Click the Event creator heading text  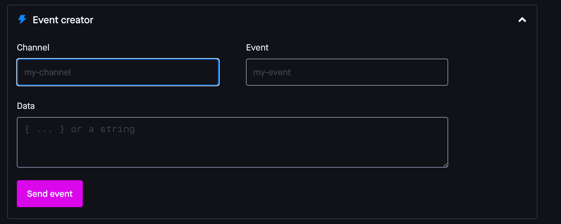pos(63,20)
